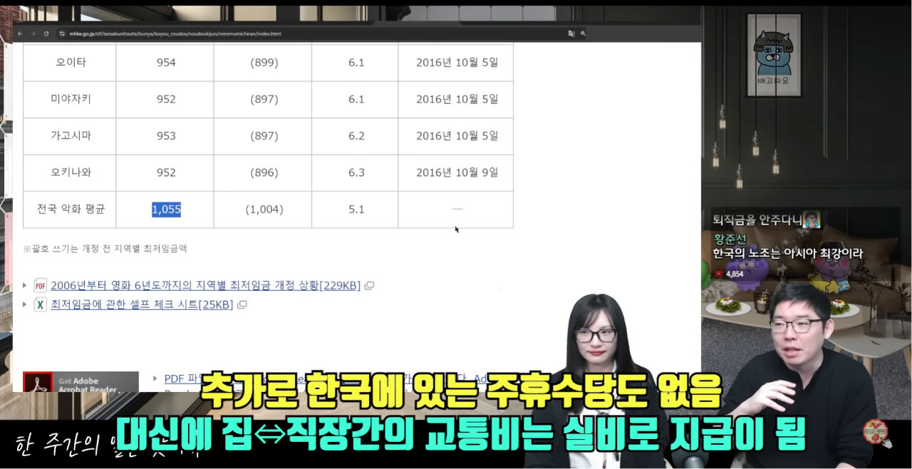Click the Get Adobe Acrobat Reader banner
The height and width of the screenshot is (469, 912).
(x=81, y=382)
